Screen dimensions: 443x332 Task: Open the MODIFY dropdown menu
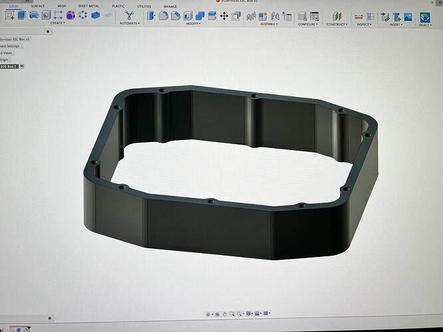click(194, 23)
